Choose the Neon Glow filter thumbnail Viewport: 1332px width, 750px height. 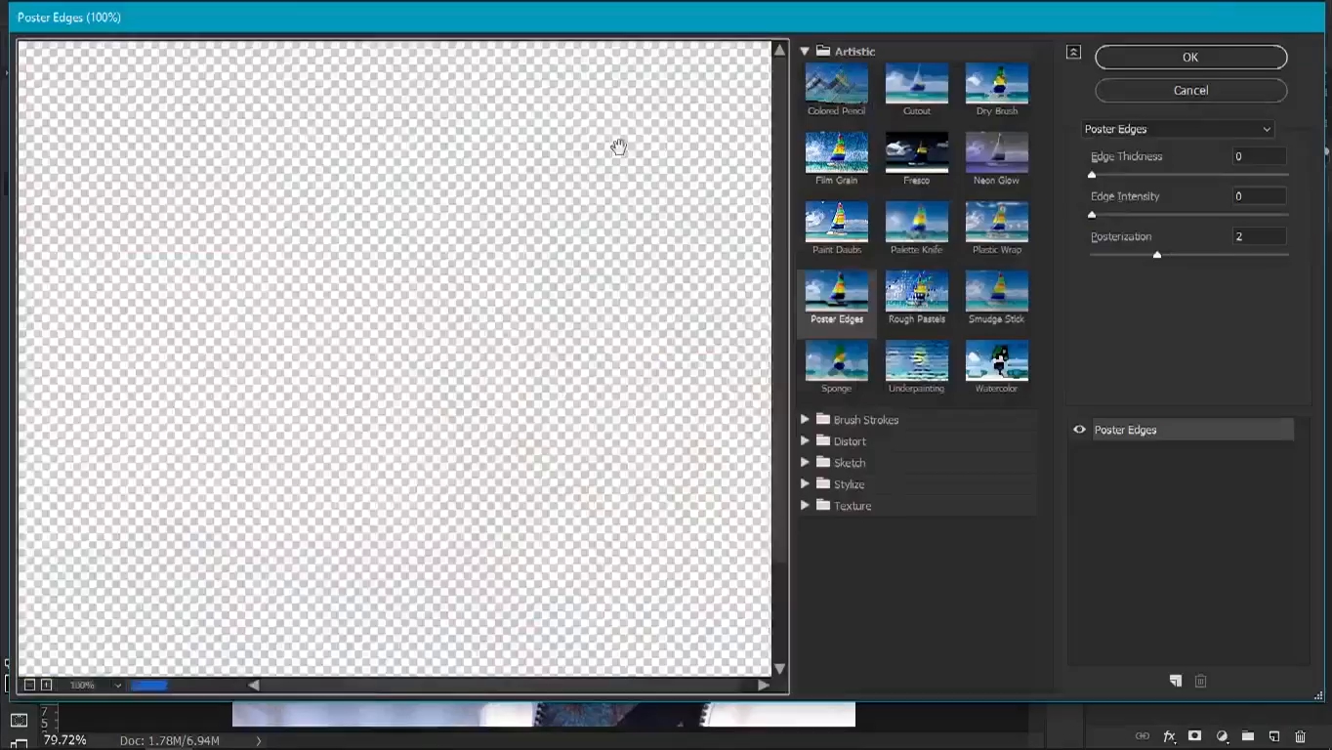[996, 153]
